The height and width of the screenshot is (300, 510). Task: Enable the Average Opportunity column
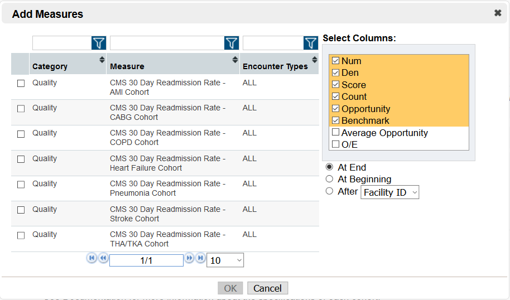[x=336, y=132]
